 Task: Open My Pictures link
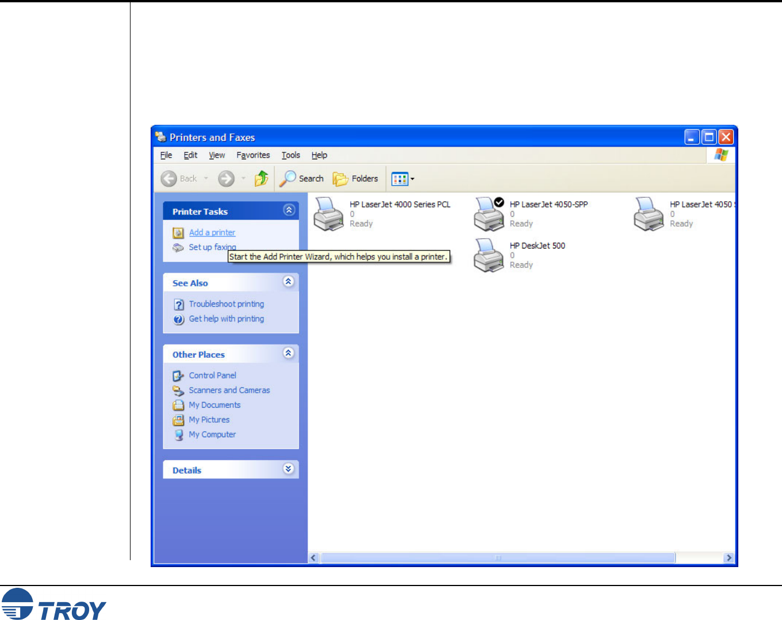(x=209, y=420)
